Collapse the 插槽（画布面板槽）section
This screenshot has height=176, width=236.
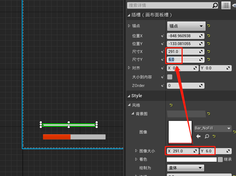click(x=129, y=15)
